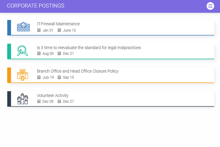
Task: Click the Aug 09 start date
Action: 48,54
